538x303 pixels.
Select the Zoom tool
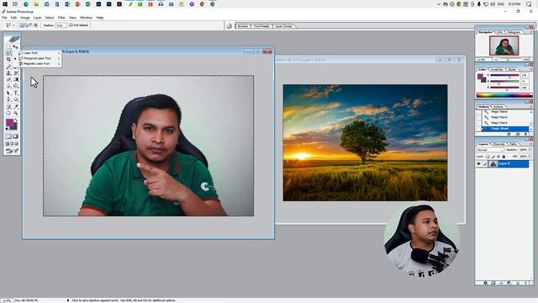(16, 113)
